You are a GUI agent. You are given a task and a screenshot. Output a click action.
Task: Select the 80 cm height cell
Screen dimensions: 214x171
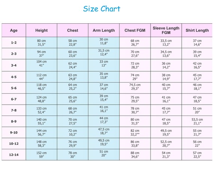[42, 42]
